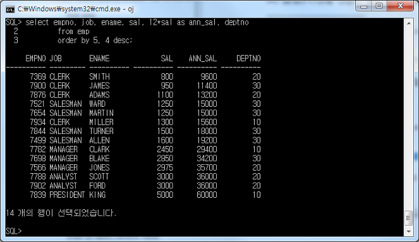Click the name TURNER

pyautogui.click(x=101, y=131)
